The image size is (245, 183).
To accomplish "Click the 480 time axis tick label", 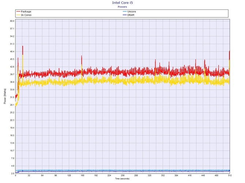I will [216, 175].
